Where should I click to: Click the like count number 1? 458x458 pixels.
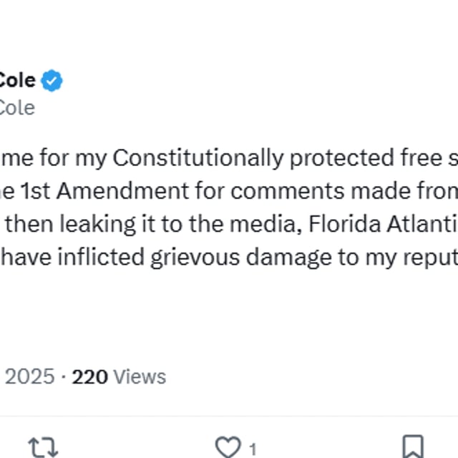click(x=253, y=449)
